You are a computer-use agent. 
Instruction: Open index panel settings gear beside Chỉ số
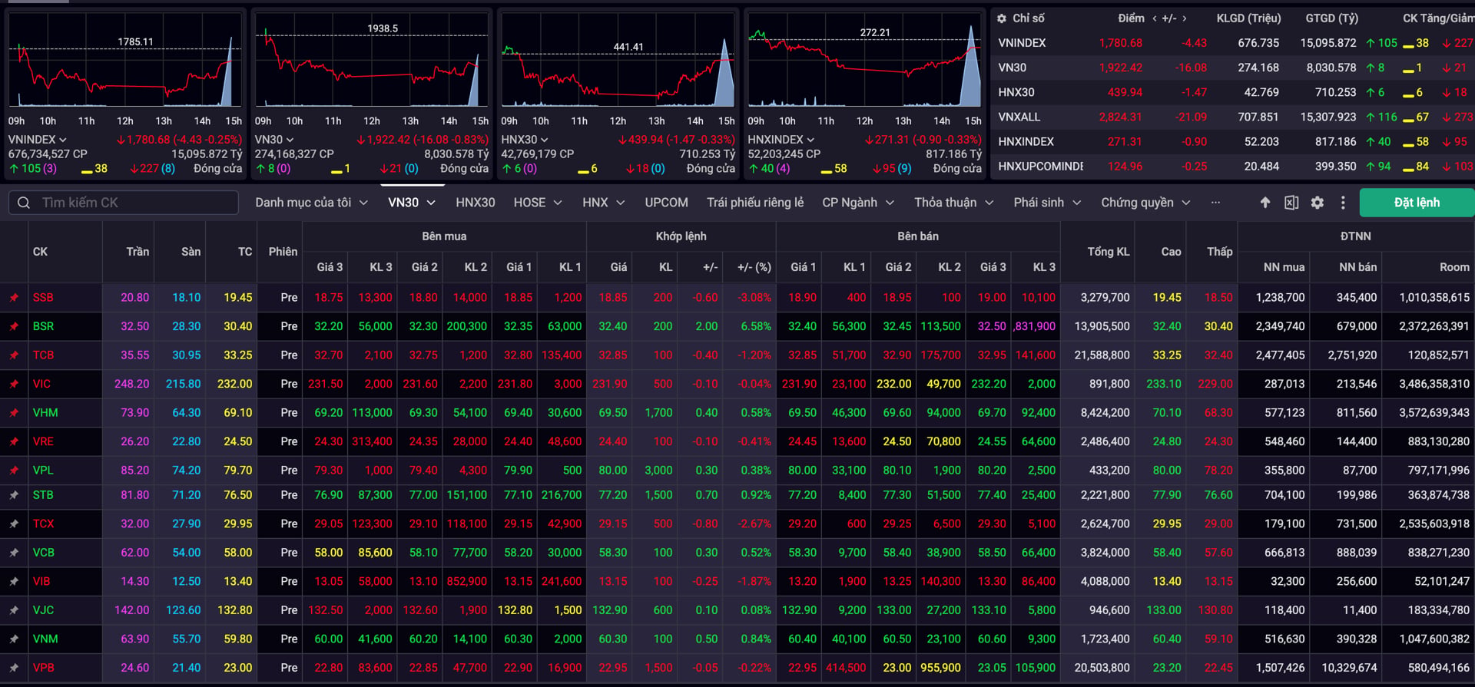(x=1002, y=18)
